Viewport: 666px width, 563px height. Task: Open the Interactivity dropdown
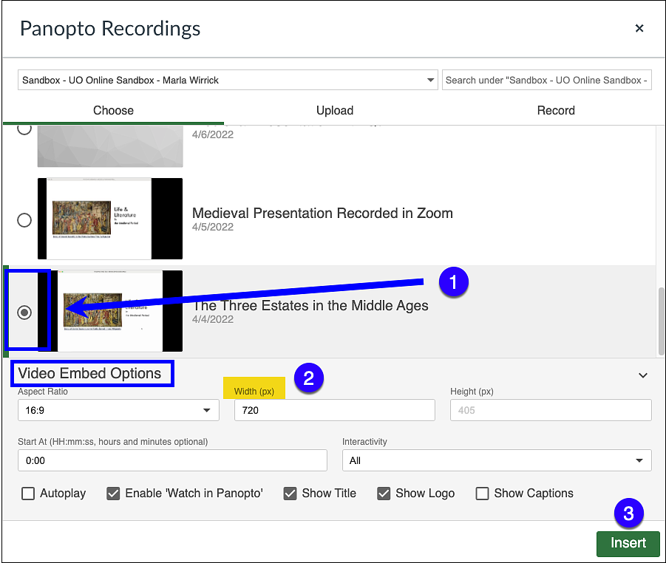[x=497, y=460]
